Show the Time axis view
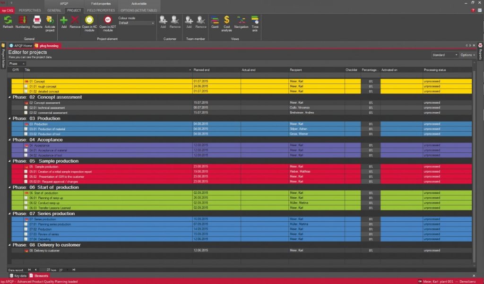 click(x=255, y=21)
